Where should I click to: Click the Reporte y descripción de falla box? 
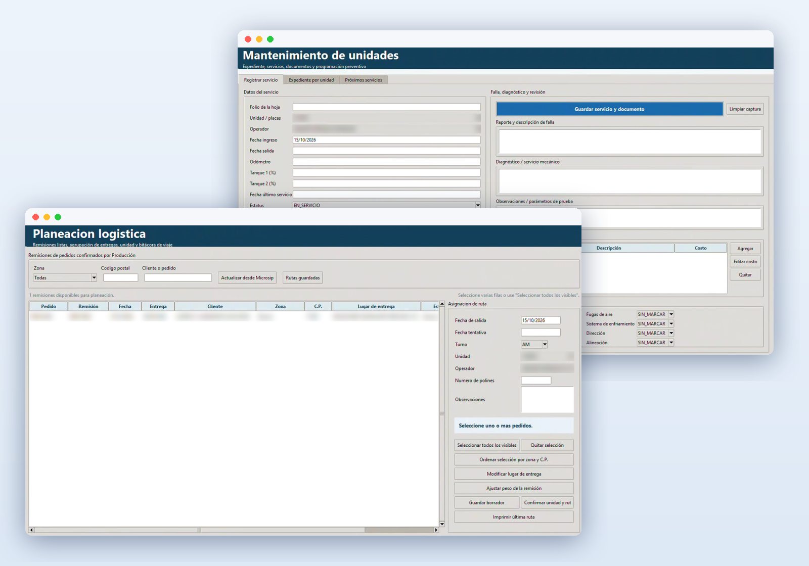(x=630, y=141)
